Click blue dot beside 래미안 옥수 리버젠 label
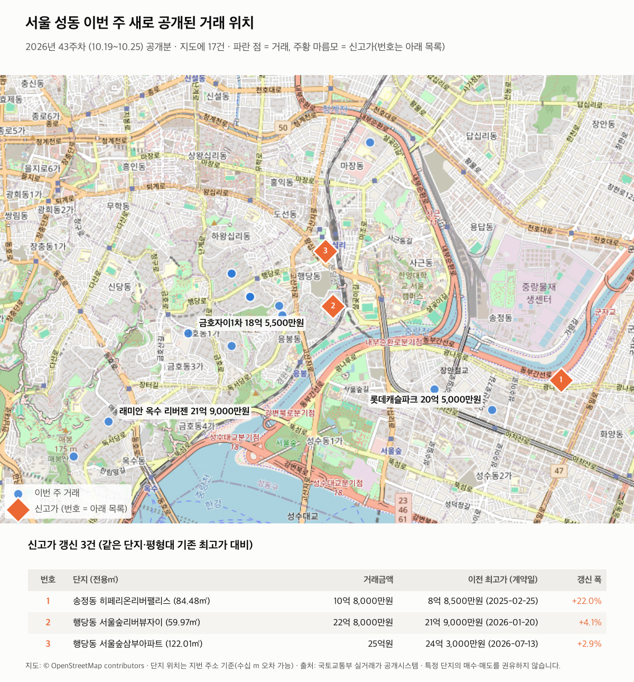 click(x=109, y=421)
